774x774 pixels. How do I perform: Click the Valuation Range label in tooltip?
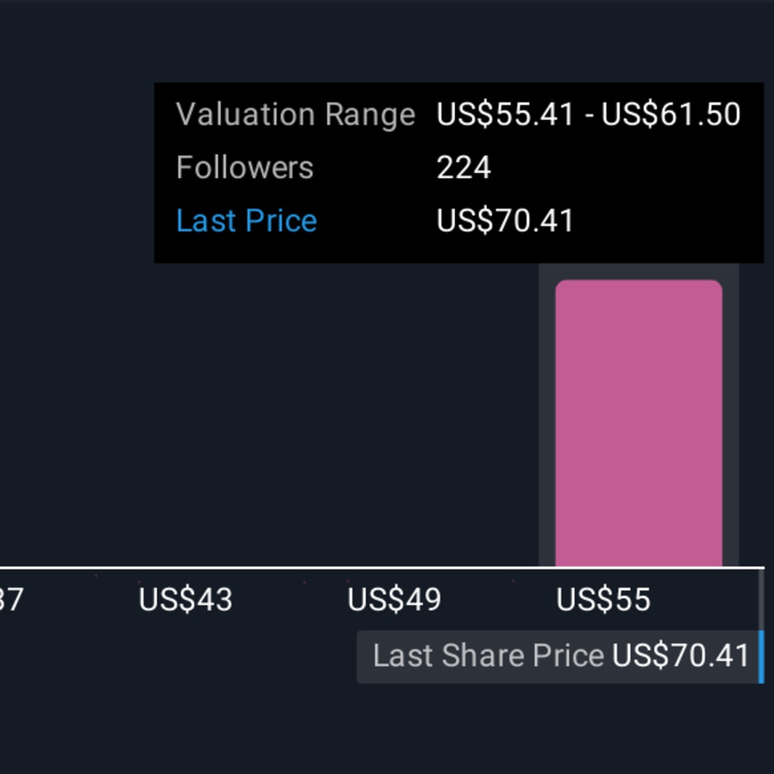[x=295, y=115]
